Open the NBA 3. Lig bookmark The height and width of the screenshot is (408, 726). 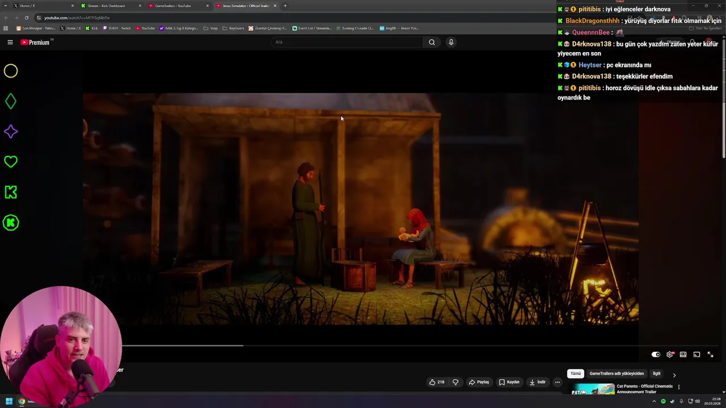tap(179, 28)
